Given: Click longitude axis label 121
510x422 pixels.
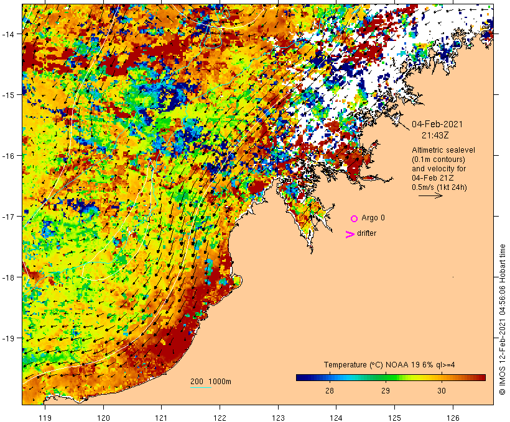Looking at the screenshot, I should pos(161,418).
